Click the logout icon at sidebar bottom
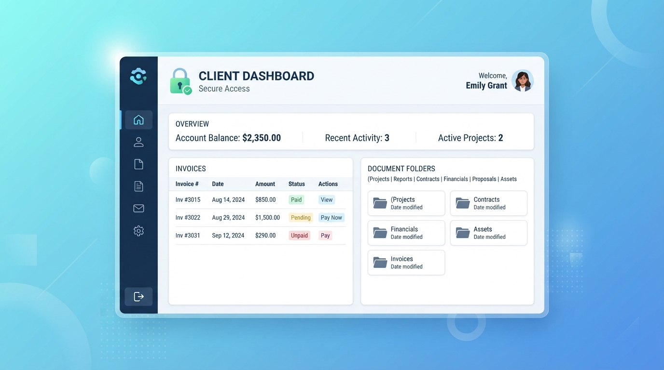 (138, 296)
